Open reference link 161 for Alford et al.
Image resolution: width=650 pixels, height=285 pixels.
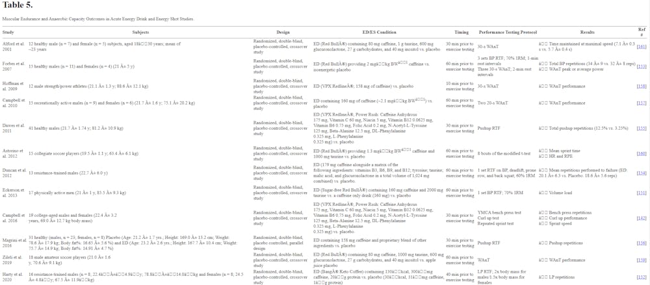[x=641, y=47]
